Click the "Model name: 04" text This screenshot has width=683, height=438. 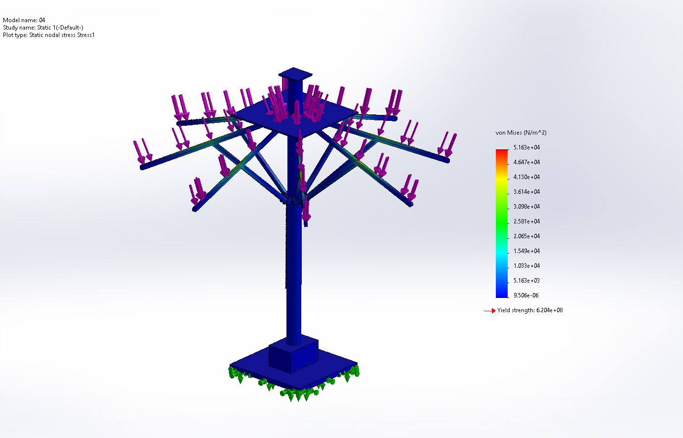click(24, 20)
